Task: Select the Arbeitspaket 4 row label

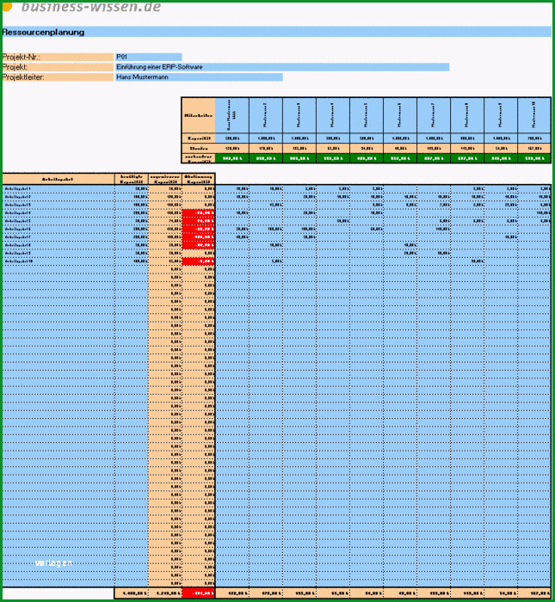Action: (59, 212)
